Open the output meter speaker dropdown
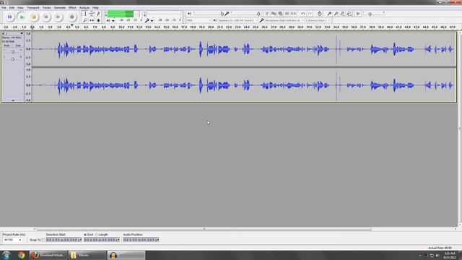The height and width of the screenshot is (260, 462). (113, 21)
